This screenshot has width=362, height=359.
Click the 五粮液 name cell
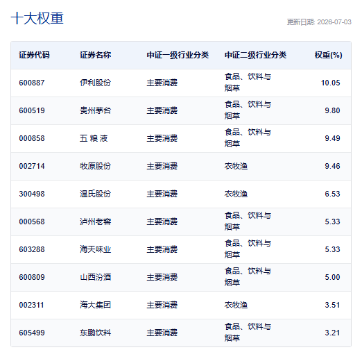pyautogui.click(x=94, y=138)
